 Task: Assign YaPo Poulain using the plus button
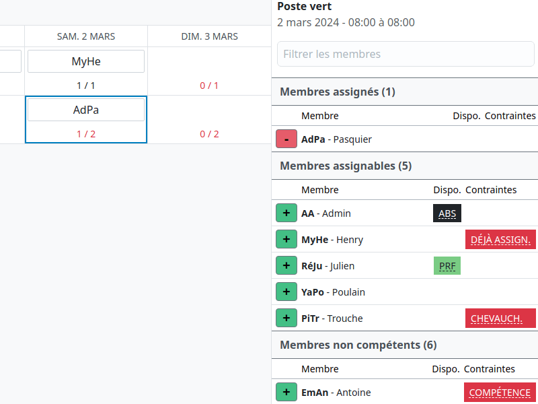point(286,292)
